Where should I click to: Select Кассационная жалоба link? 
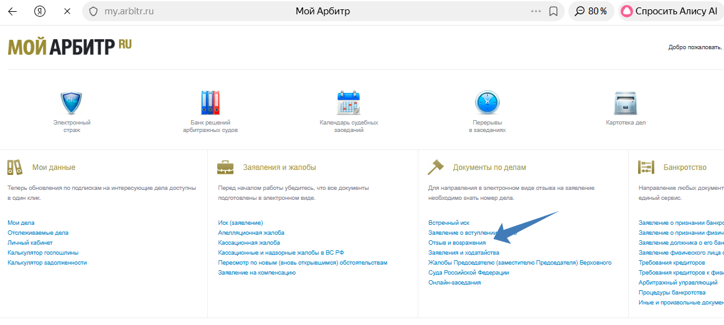(x=249, y=242)
